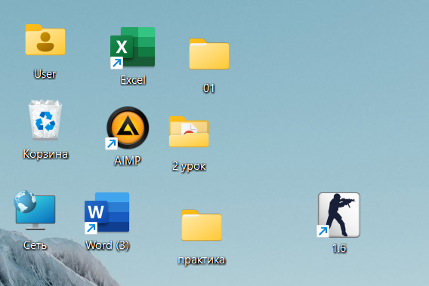Click the "Сеть" label text
Screen dimensions: 429x286
tap(35, 245)
